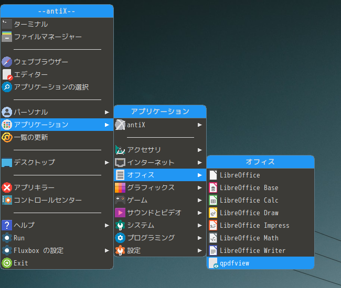The image size is (341, 288).
Task: Launch LibreOffice from office menu
Action: 261,175
